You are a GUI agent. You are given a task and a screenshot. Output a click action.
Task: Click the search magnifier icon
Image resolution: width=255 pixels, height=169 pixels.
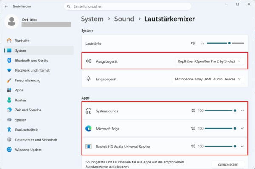pos(68,6)
